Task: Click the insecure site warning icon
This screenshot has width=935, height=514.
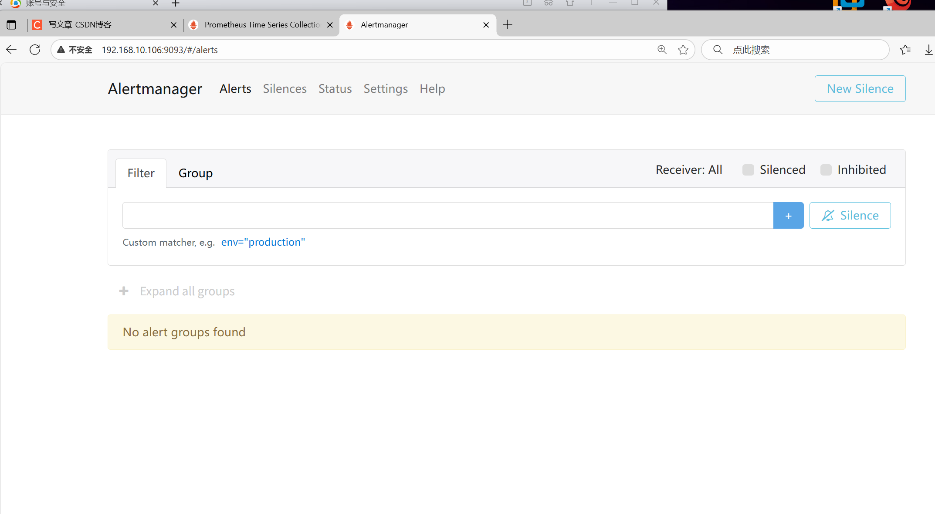Action: 61,50
